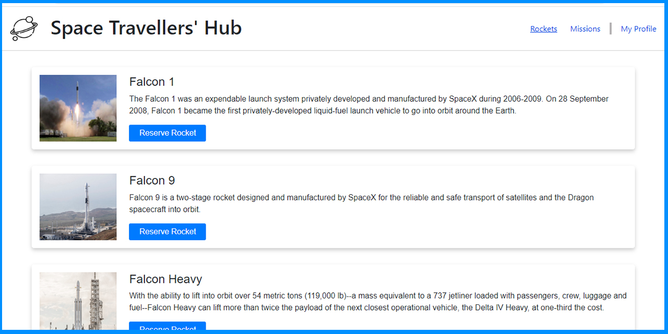Open the Rockets page in the navbar

click(x=543, y=29)
